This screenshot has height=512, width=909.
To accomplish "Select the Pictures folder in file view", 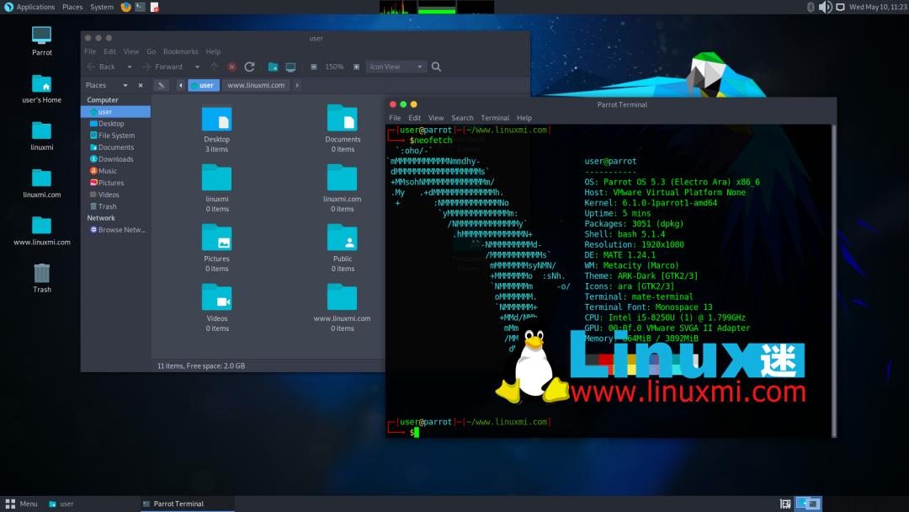I will (x=217, y=248).
